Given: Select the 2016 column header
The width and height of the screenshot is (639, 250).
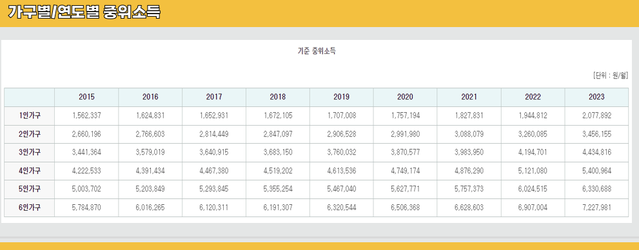Looking at the screenshot, I should tap(150, 97).
